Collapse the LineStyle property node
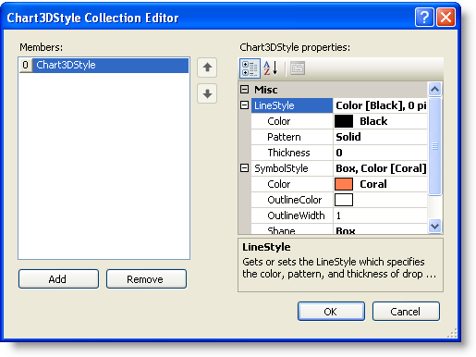476x357 pixels. click(x=244, y=105)
